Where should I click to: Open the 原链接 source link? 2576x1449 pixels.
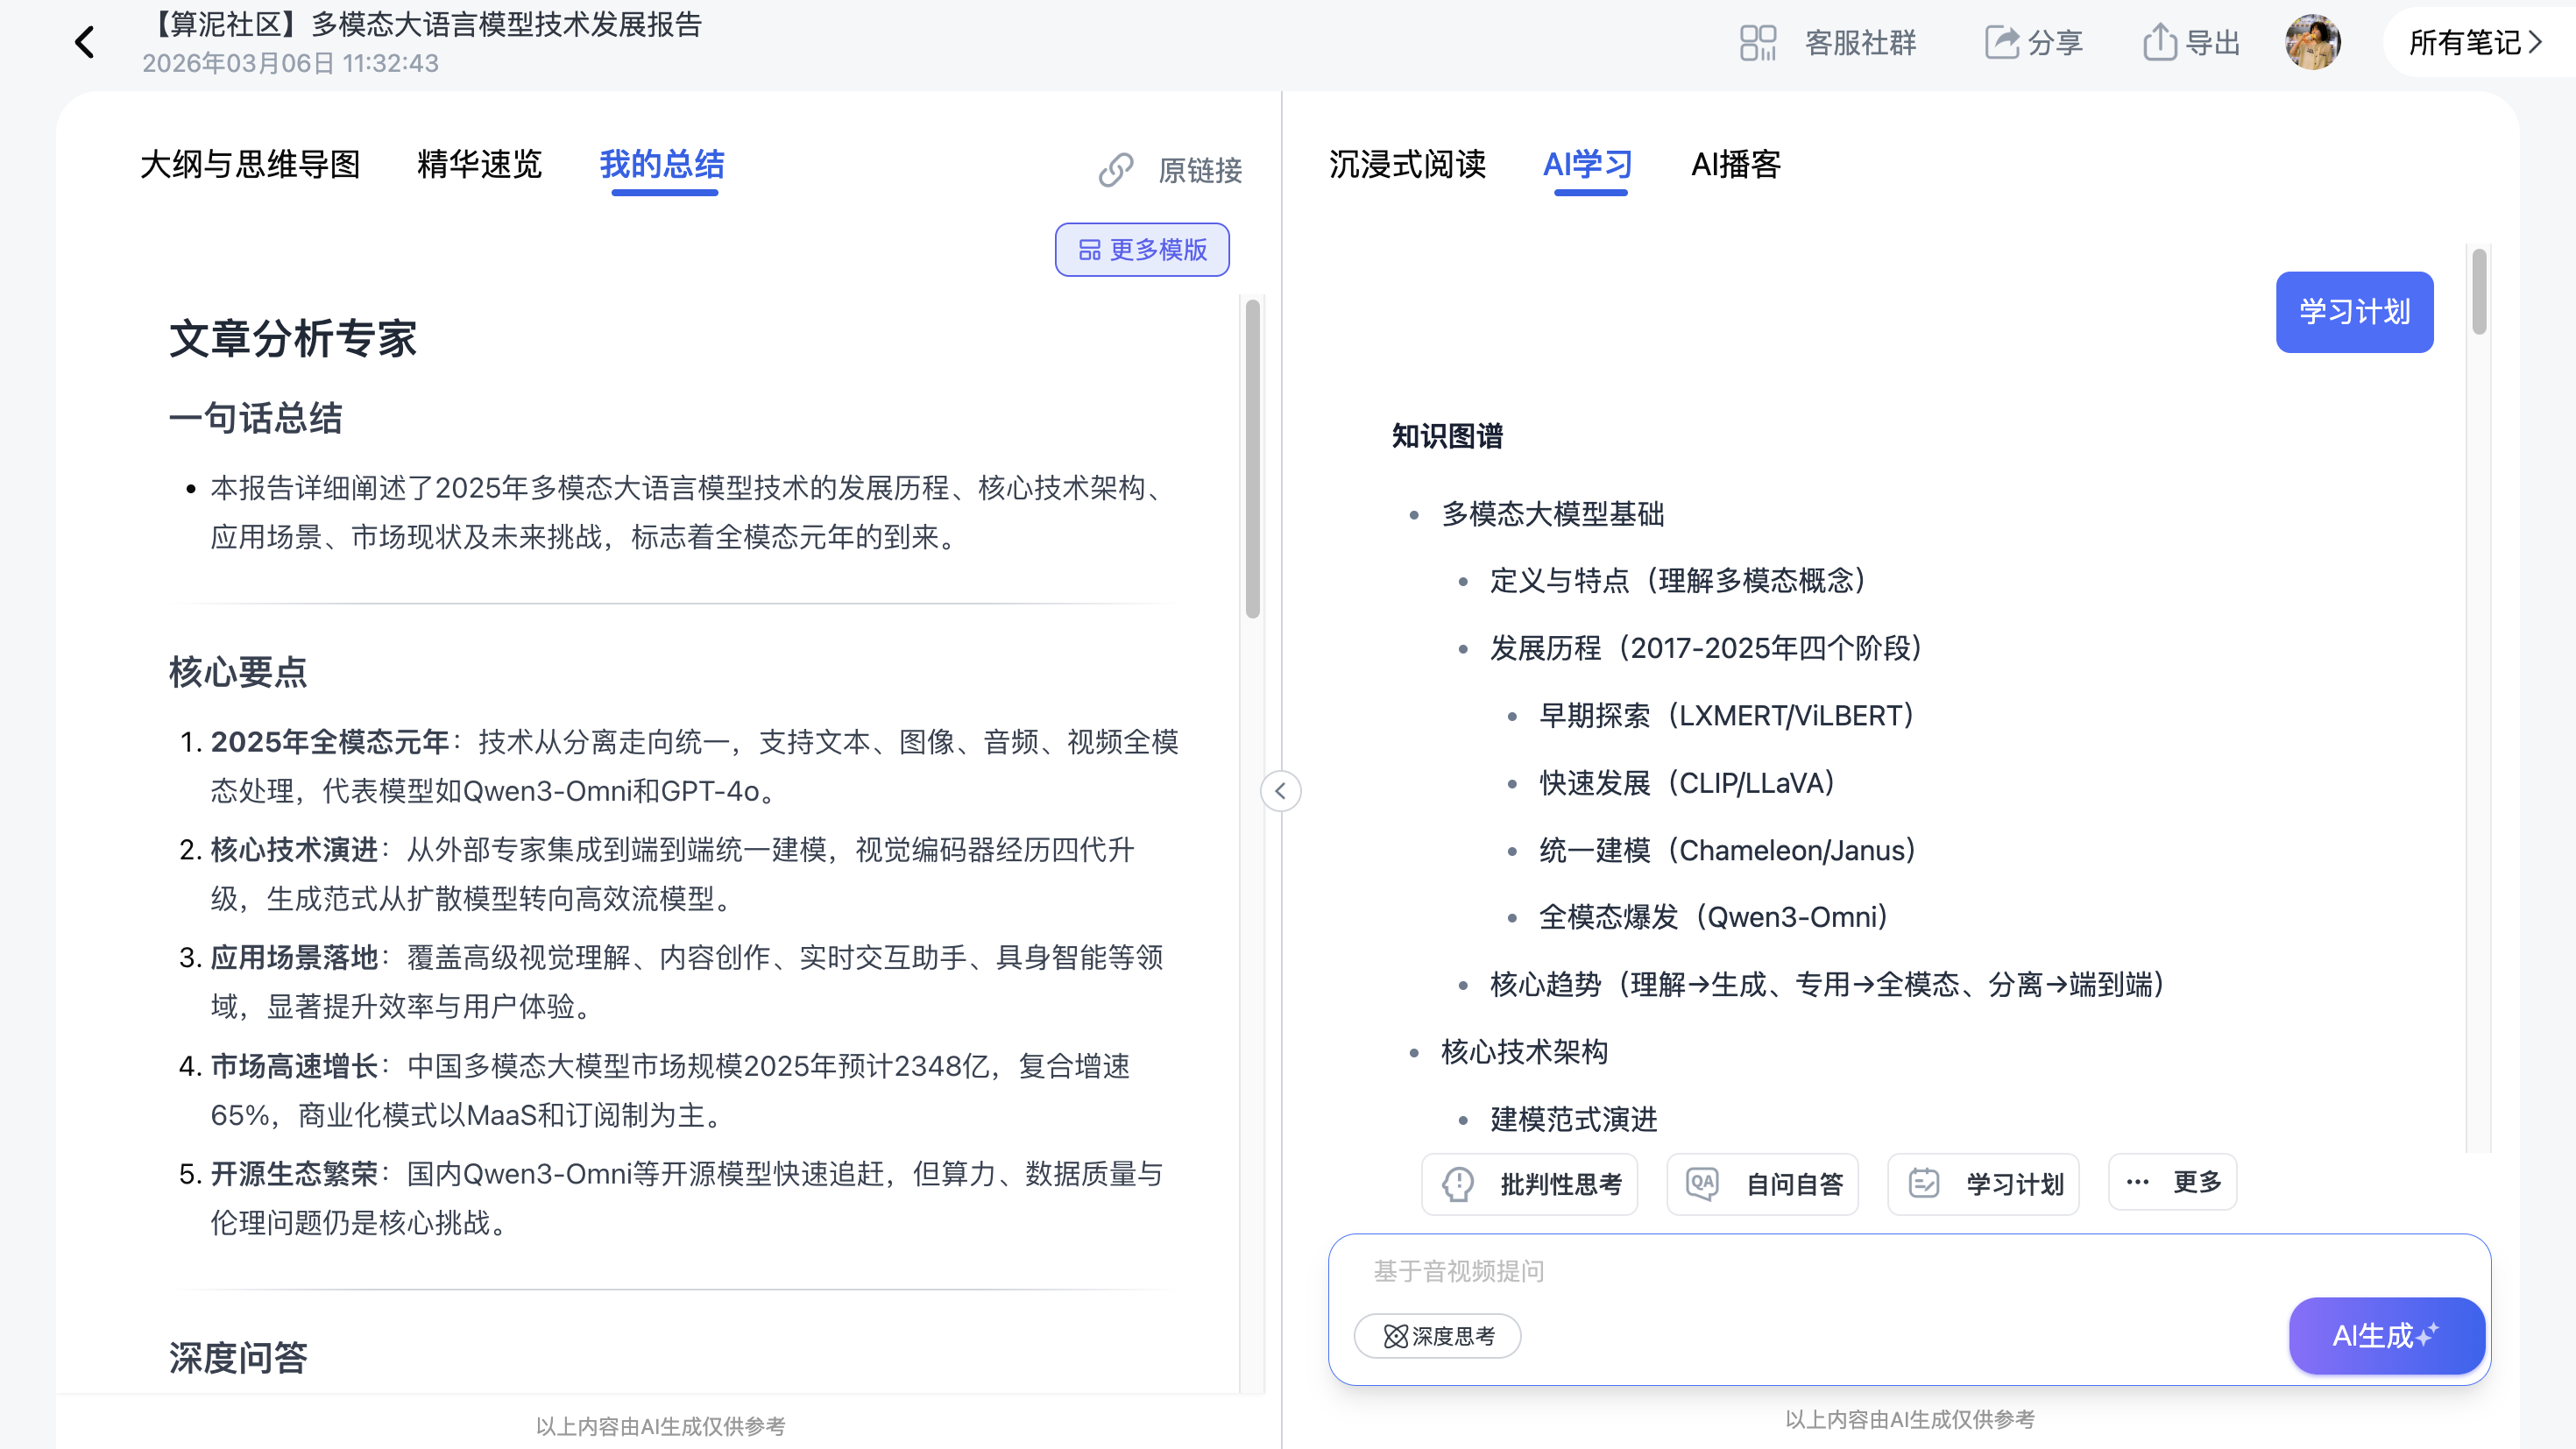[x=1200, y=170]
